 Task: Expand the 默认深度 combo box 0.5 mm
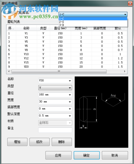[70, 116]
